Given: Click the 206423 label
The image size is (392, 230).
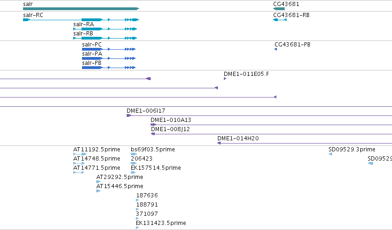Looking at the screenshot, I should (x=141, y=159).
